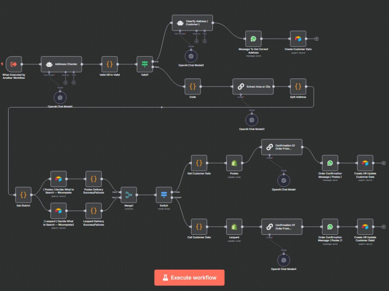Open 'Order Confirmation Message ( Postex )1' WhatsApp node

[330, 227]
